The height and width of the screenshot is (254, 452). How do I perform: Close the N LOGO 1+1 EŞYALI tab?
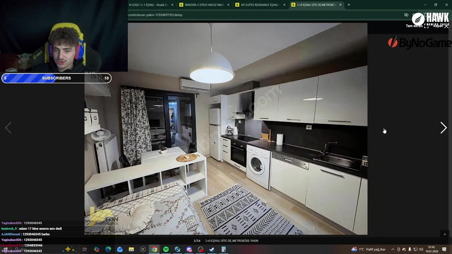point(172,5)
